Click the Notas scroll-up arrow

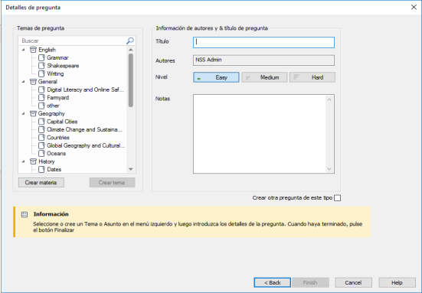(329, 99)
